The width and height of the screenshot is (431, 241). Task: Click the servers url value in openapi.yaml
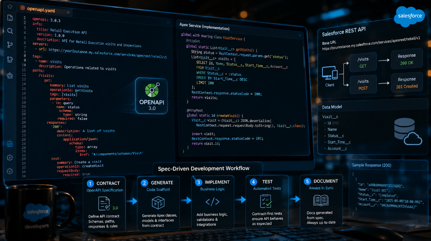pos(107,53)
